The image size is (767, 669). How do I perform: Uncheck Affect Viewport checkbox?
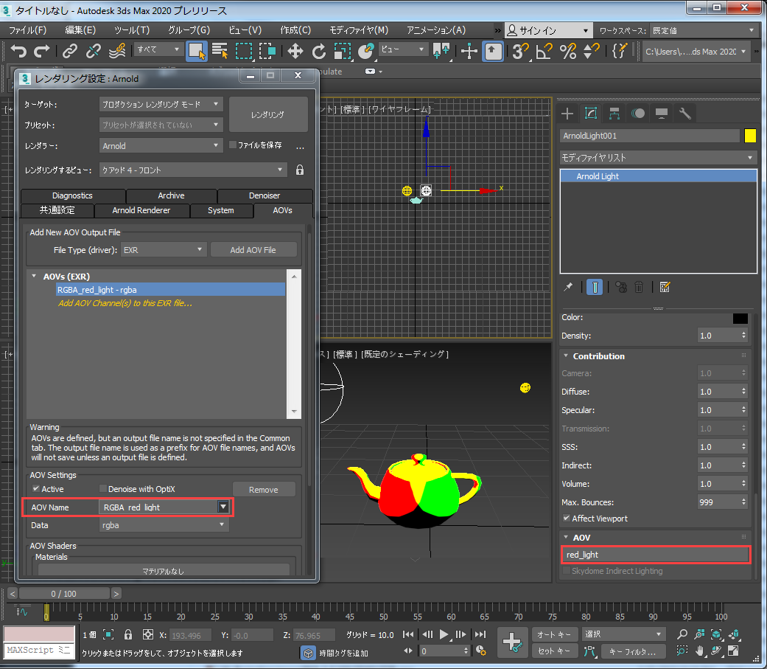pos(566,518)
